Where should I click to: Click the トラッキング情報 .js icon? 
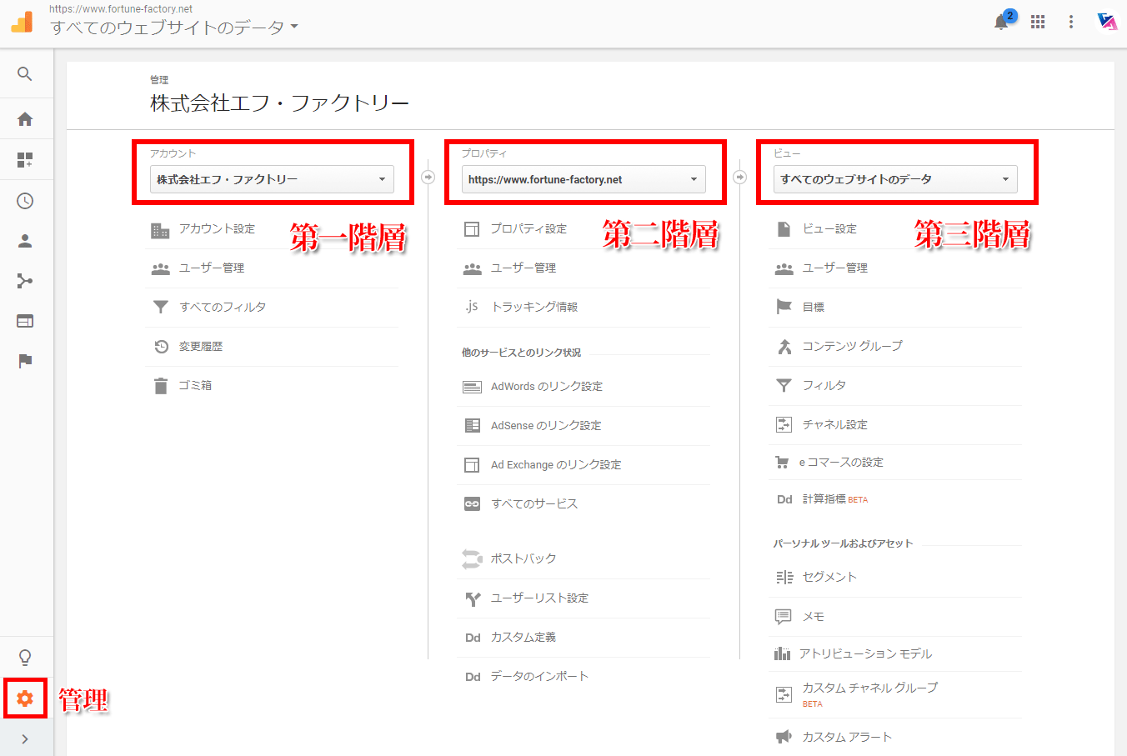(x=472, y=307)
